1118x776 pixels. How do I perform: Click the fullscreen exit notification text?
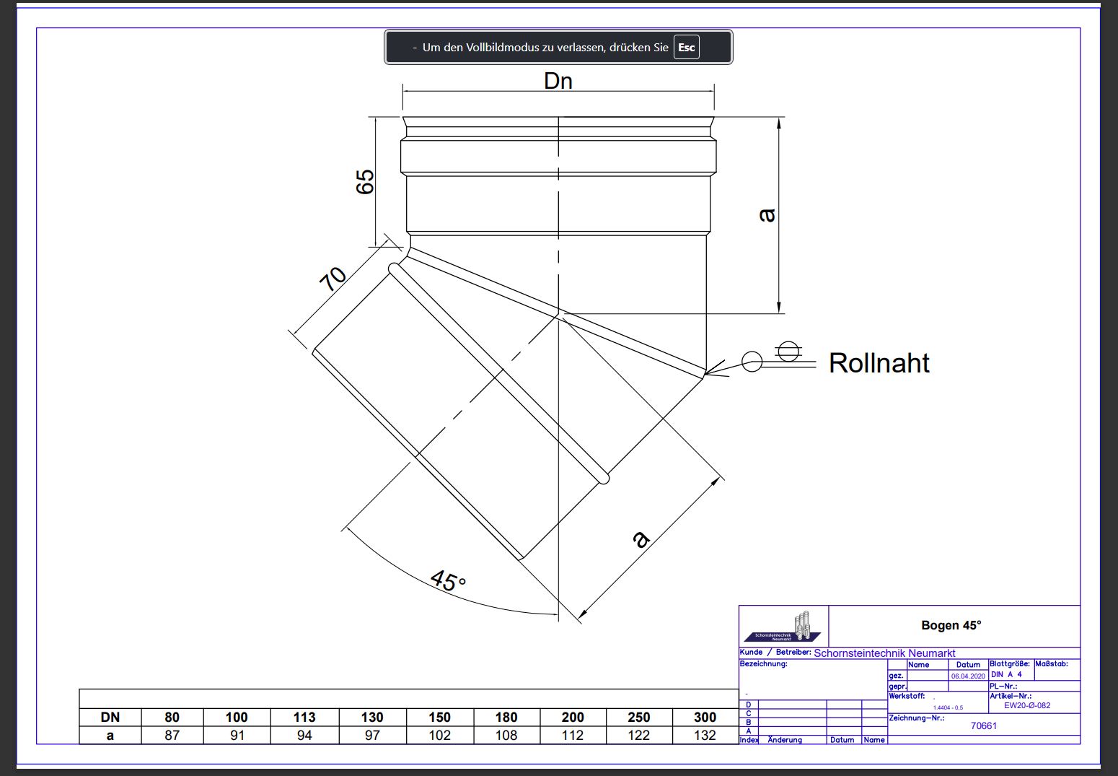coord(545,48)
